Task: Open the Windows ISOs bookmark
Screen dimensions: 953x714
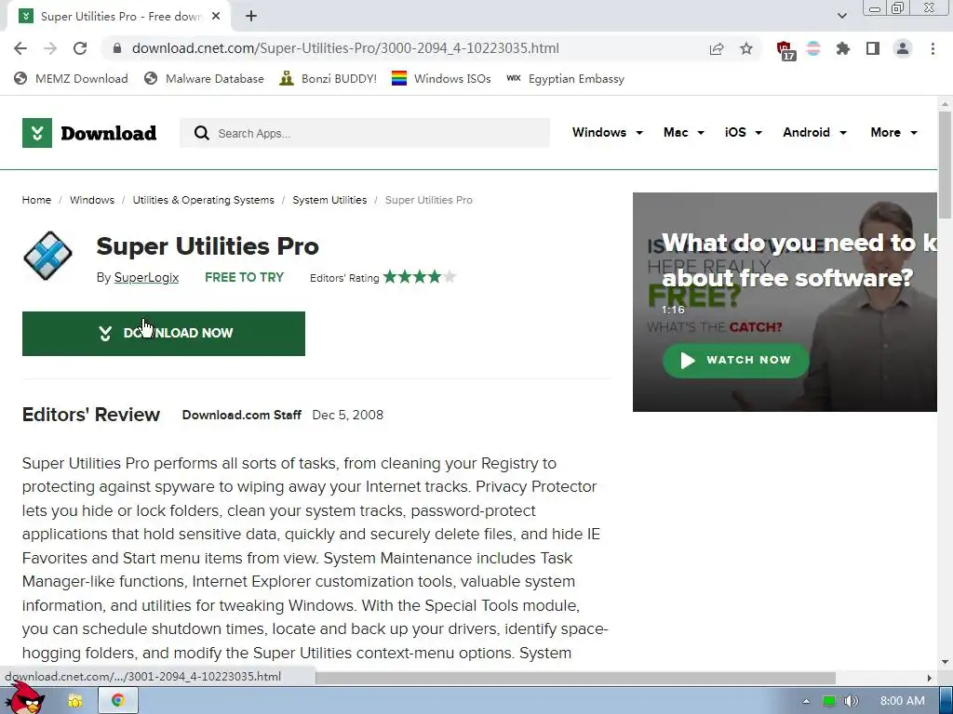Action: click(x=440, y=78)
